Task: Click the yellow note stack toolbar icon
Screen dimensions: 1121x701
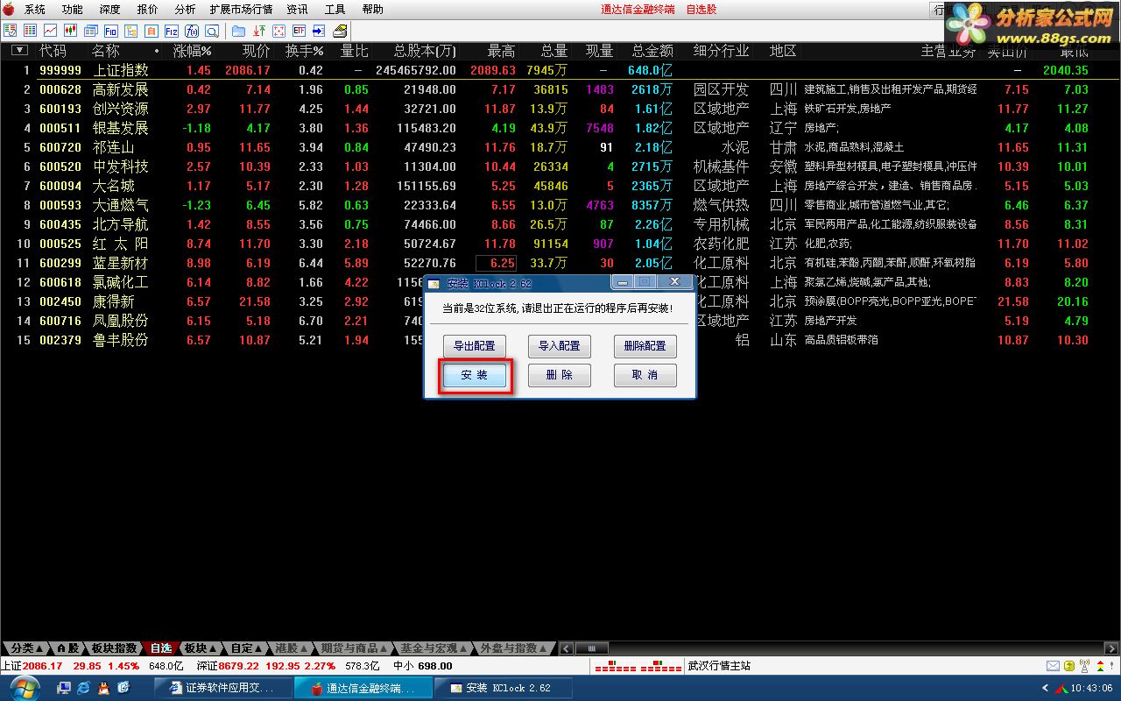Action: [x=340, y=31]
